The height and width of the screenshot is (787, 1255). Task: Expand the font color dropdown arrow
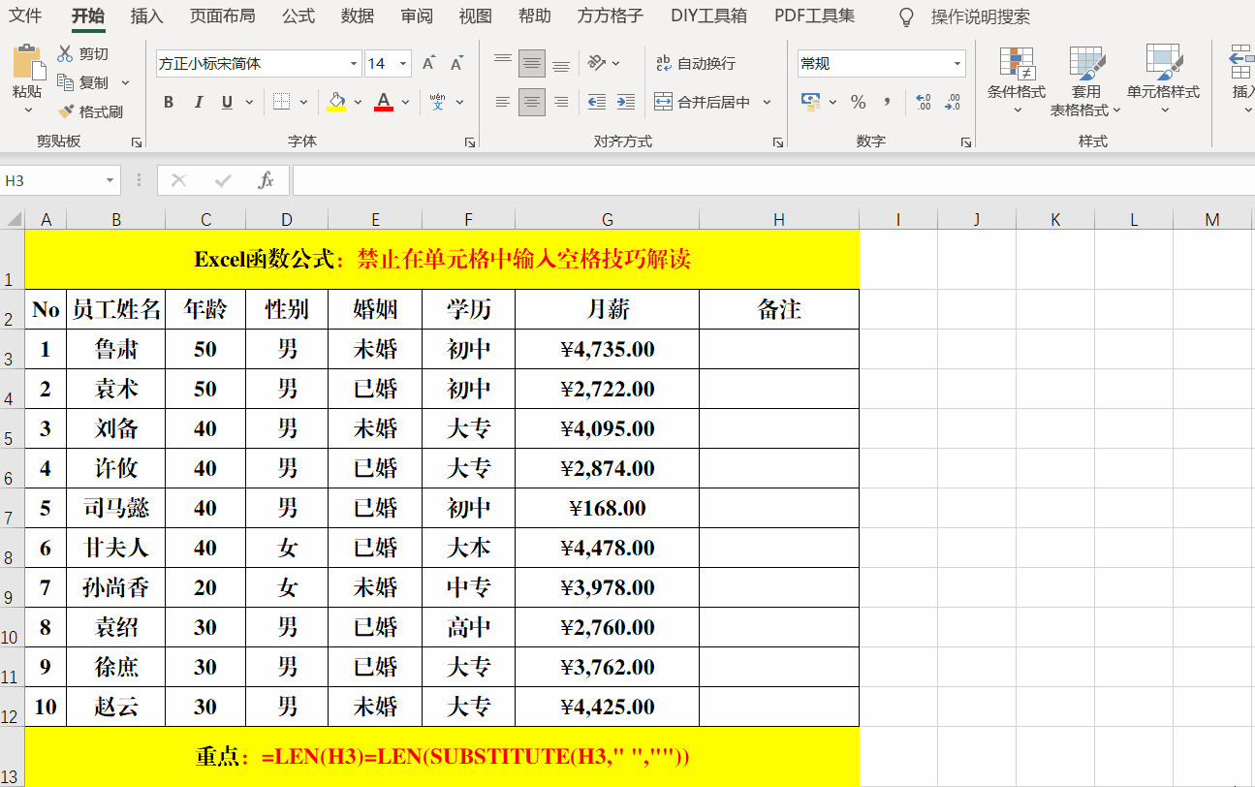point(405,102)
